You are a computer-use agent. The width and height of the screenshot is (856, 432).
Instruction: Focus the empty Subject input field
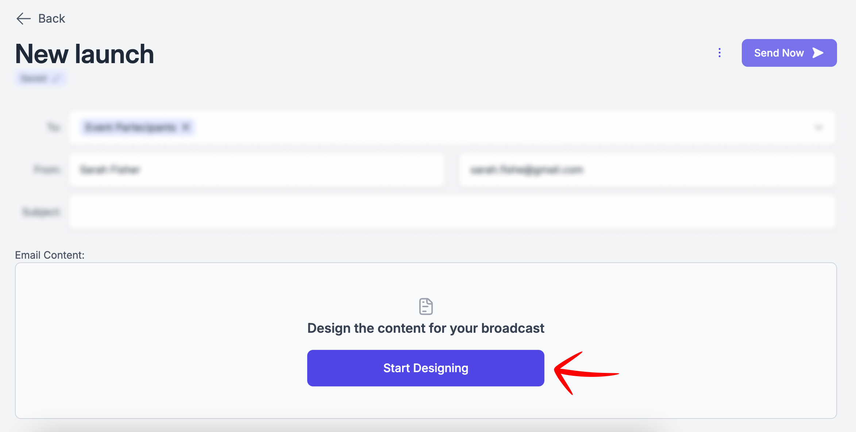pos(452,212)
